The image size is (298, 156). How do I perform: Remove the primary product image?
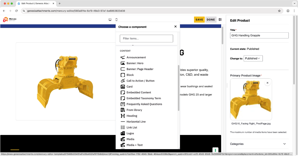pos(267,83)
